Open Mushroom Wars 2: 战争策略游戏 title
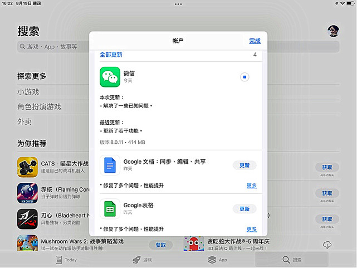Viewport: 357px width, 268px height. tap(82, 241)
